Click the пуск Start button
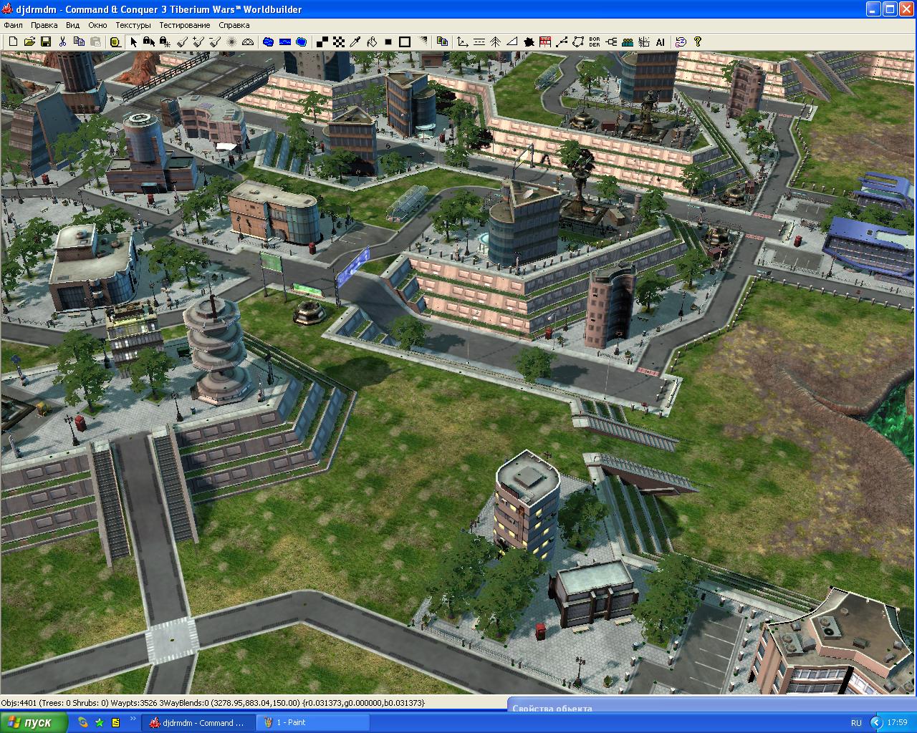Screen dimensions: 917x733 (34, 723)
